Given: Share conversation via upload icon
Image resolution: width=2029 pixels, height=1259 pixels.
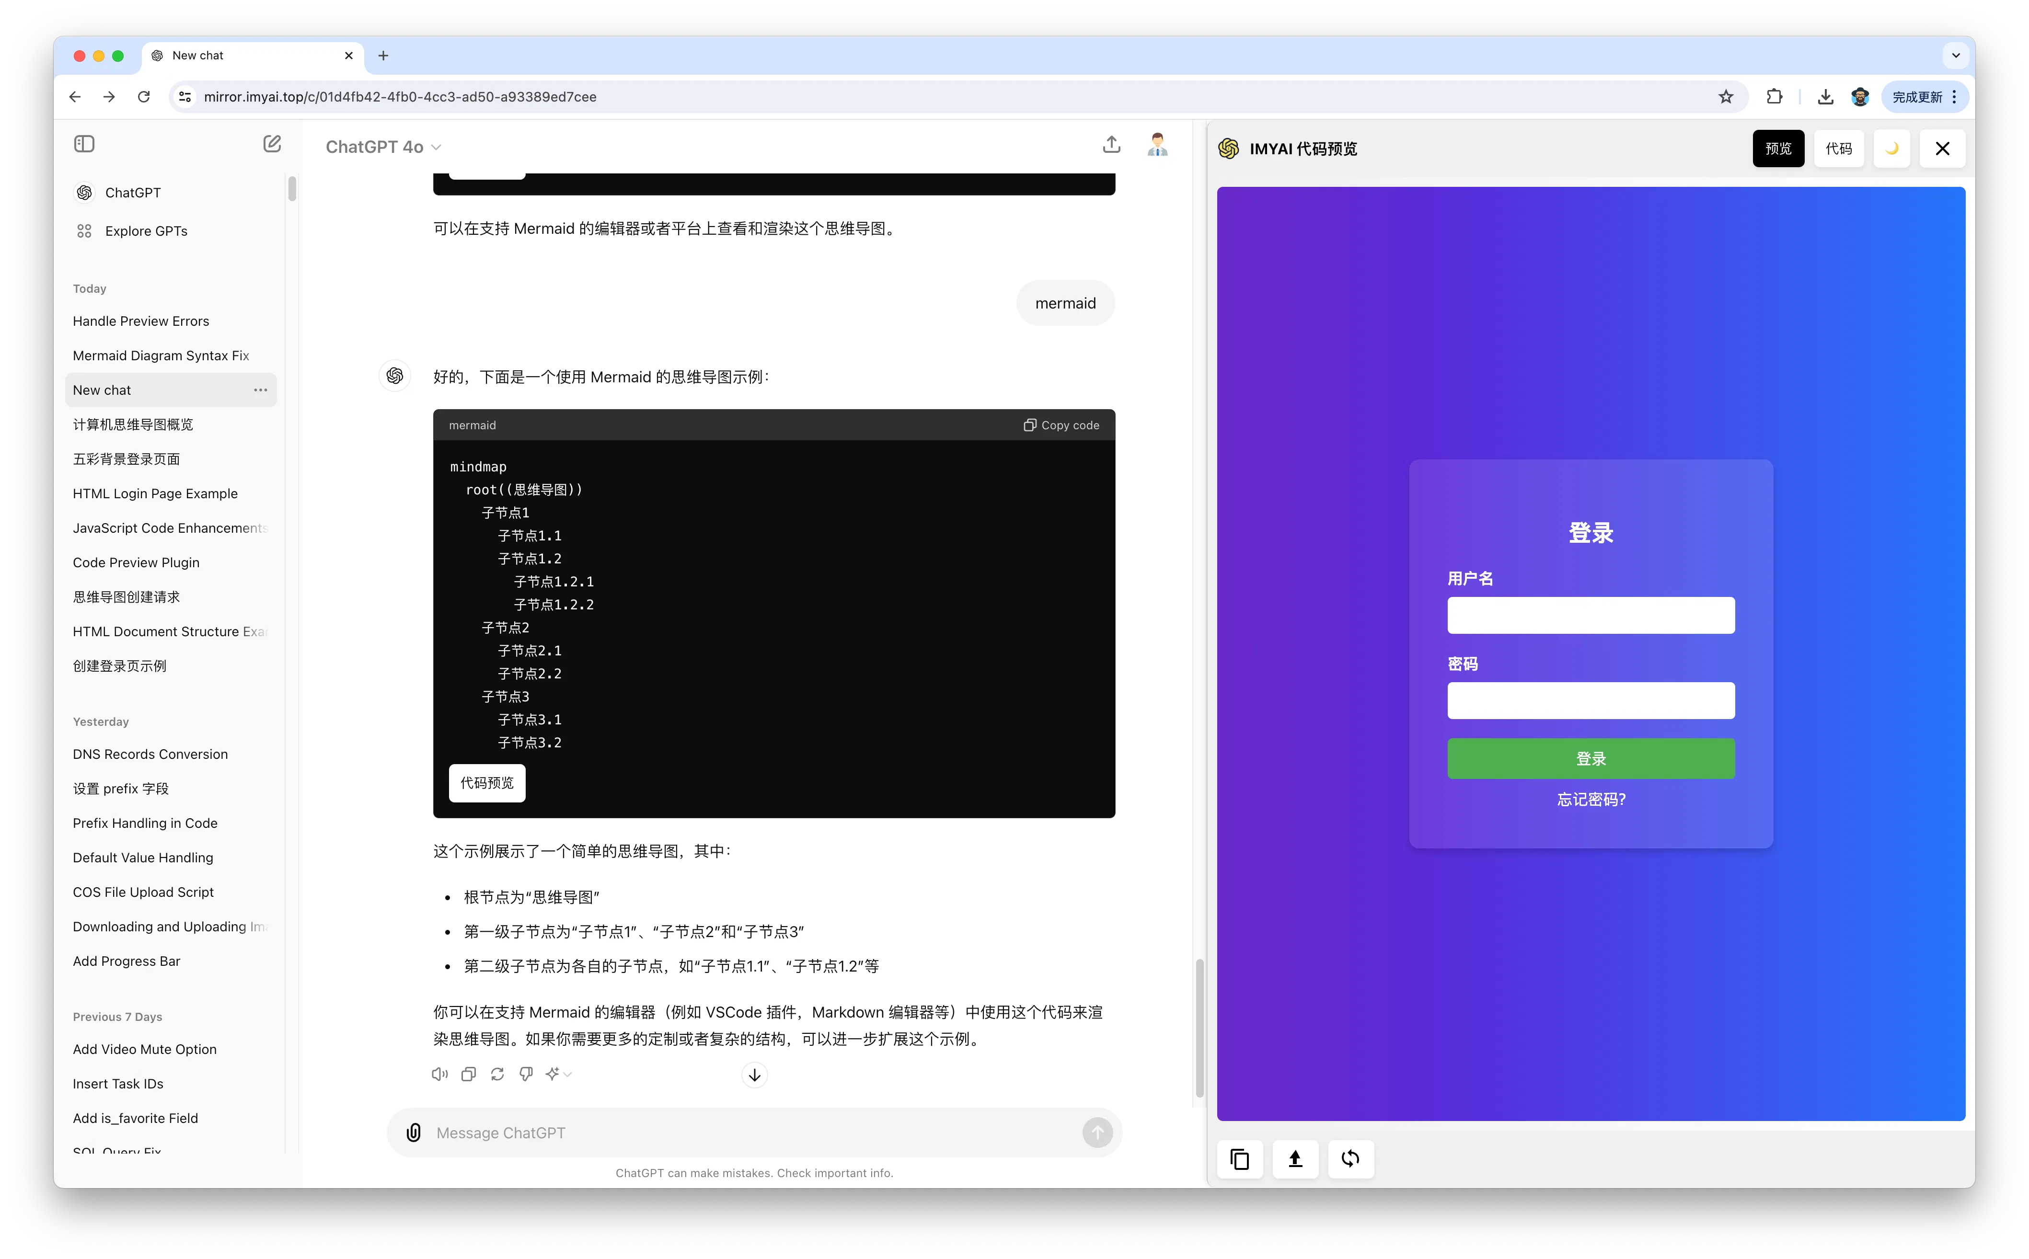Looking at the screenshot, I should tap(1111, 145).
